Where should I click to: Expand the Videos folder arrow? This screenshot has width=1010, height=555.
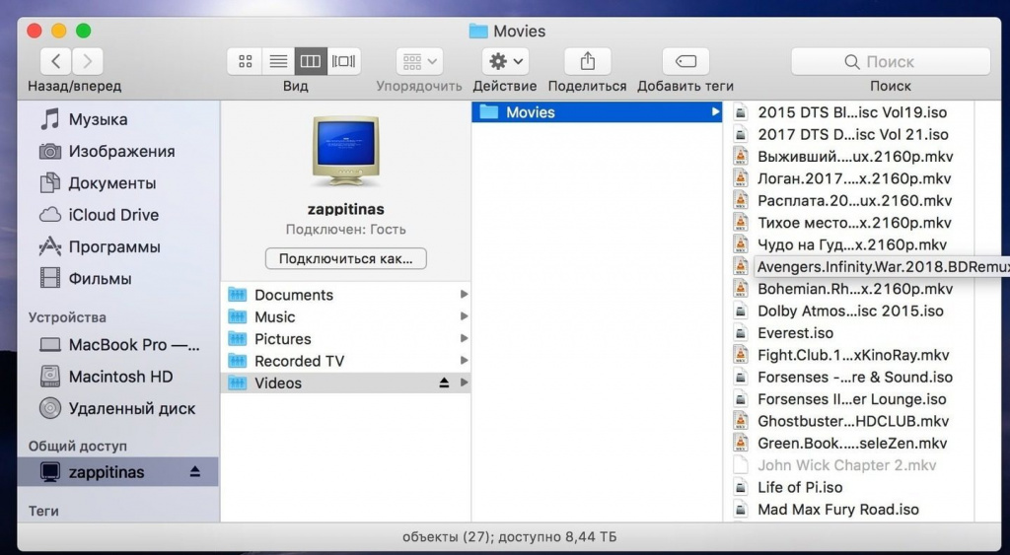(x=464, y=382)
